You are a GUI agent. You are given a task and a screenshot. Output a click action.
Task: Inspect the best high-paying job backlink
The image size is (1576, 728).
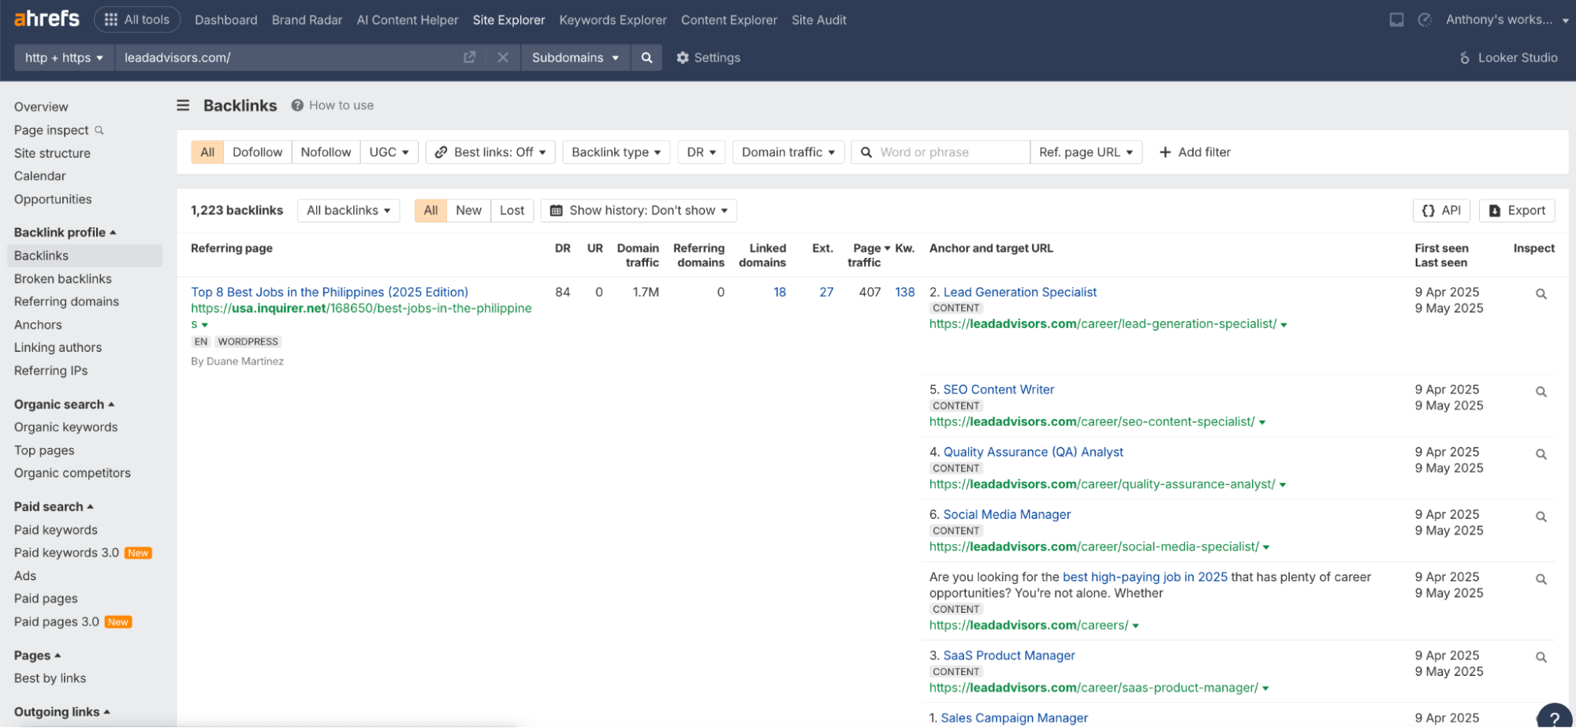[1541, 580]
